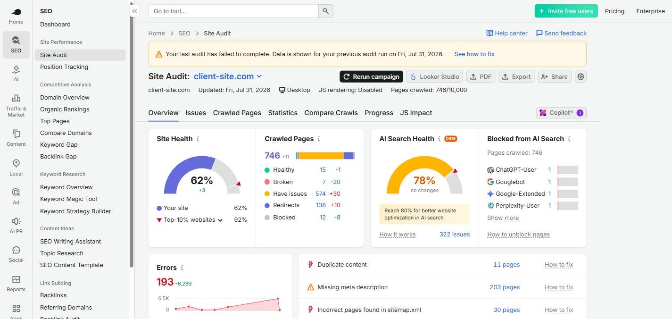
Task: Open How to fix for Missing meta description
Action: tap(559, 287)
